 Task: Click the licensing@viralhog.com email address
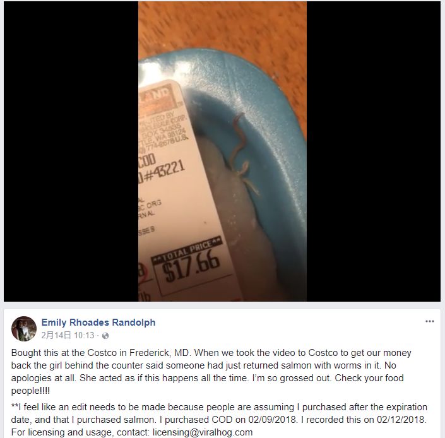pos(203,432)
